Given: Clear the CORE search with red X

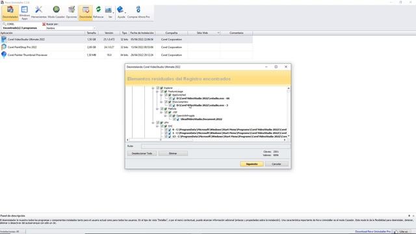Looking at the screenshot, I should click(44, 24).
